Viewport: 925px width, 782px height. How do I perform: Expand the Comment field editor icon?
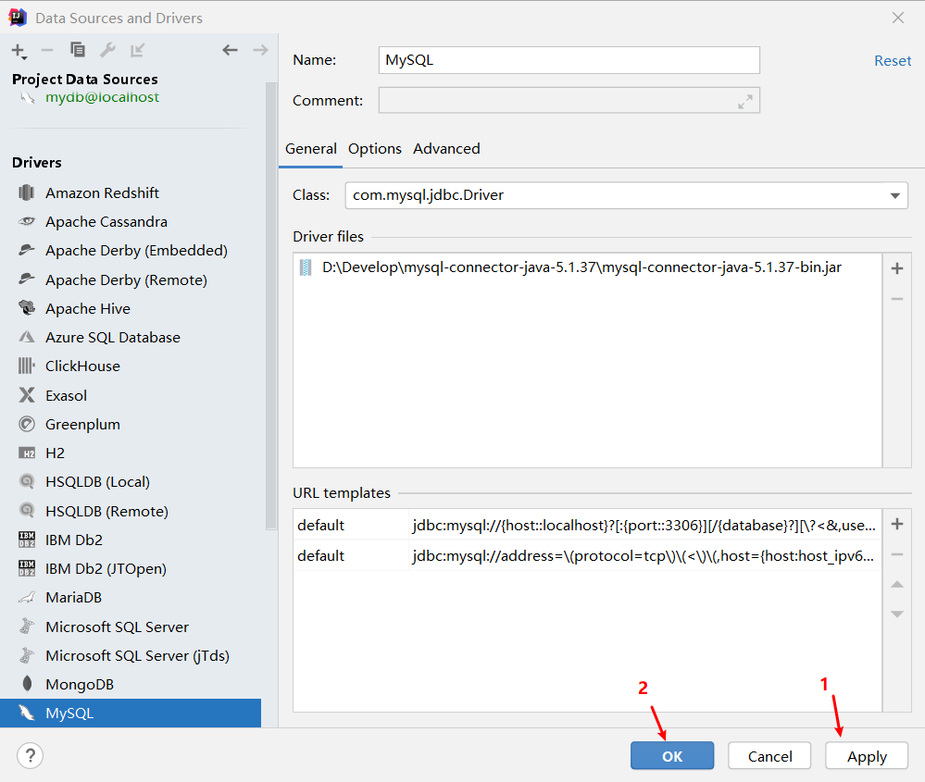745,102
